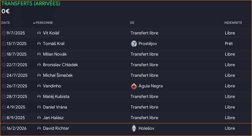
Task: Click the DE column header
Action: coord(132,23)
